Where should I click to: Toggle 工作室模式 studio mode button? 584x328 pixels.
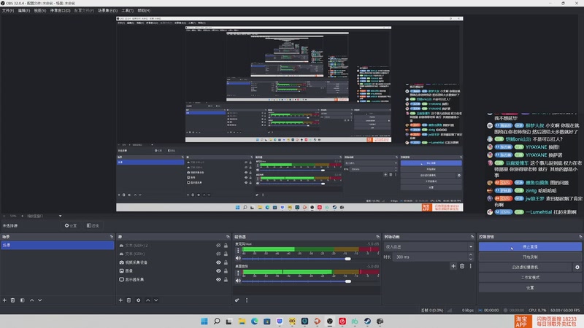(530, 278)
